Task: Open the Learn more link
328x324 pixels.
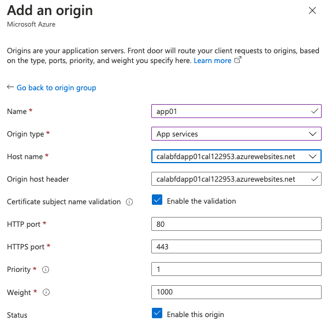Action: 213,61
